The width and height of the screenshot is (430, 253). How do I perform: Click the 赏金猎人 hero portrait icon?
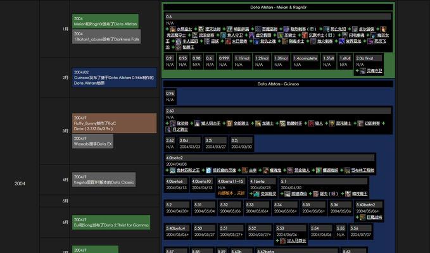[x=290, y=170]
